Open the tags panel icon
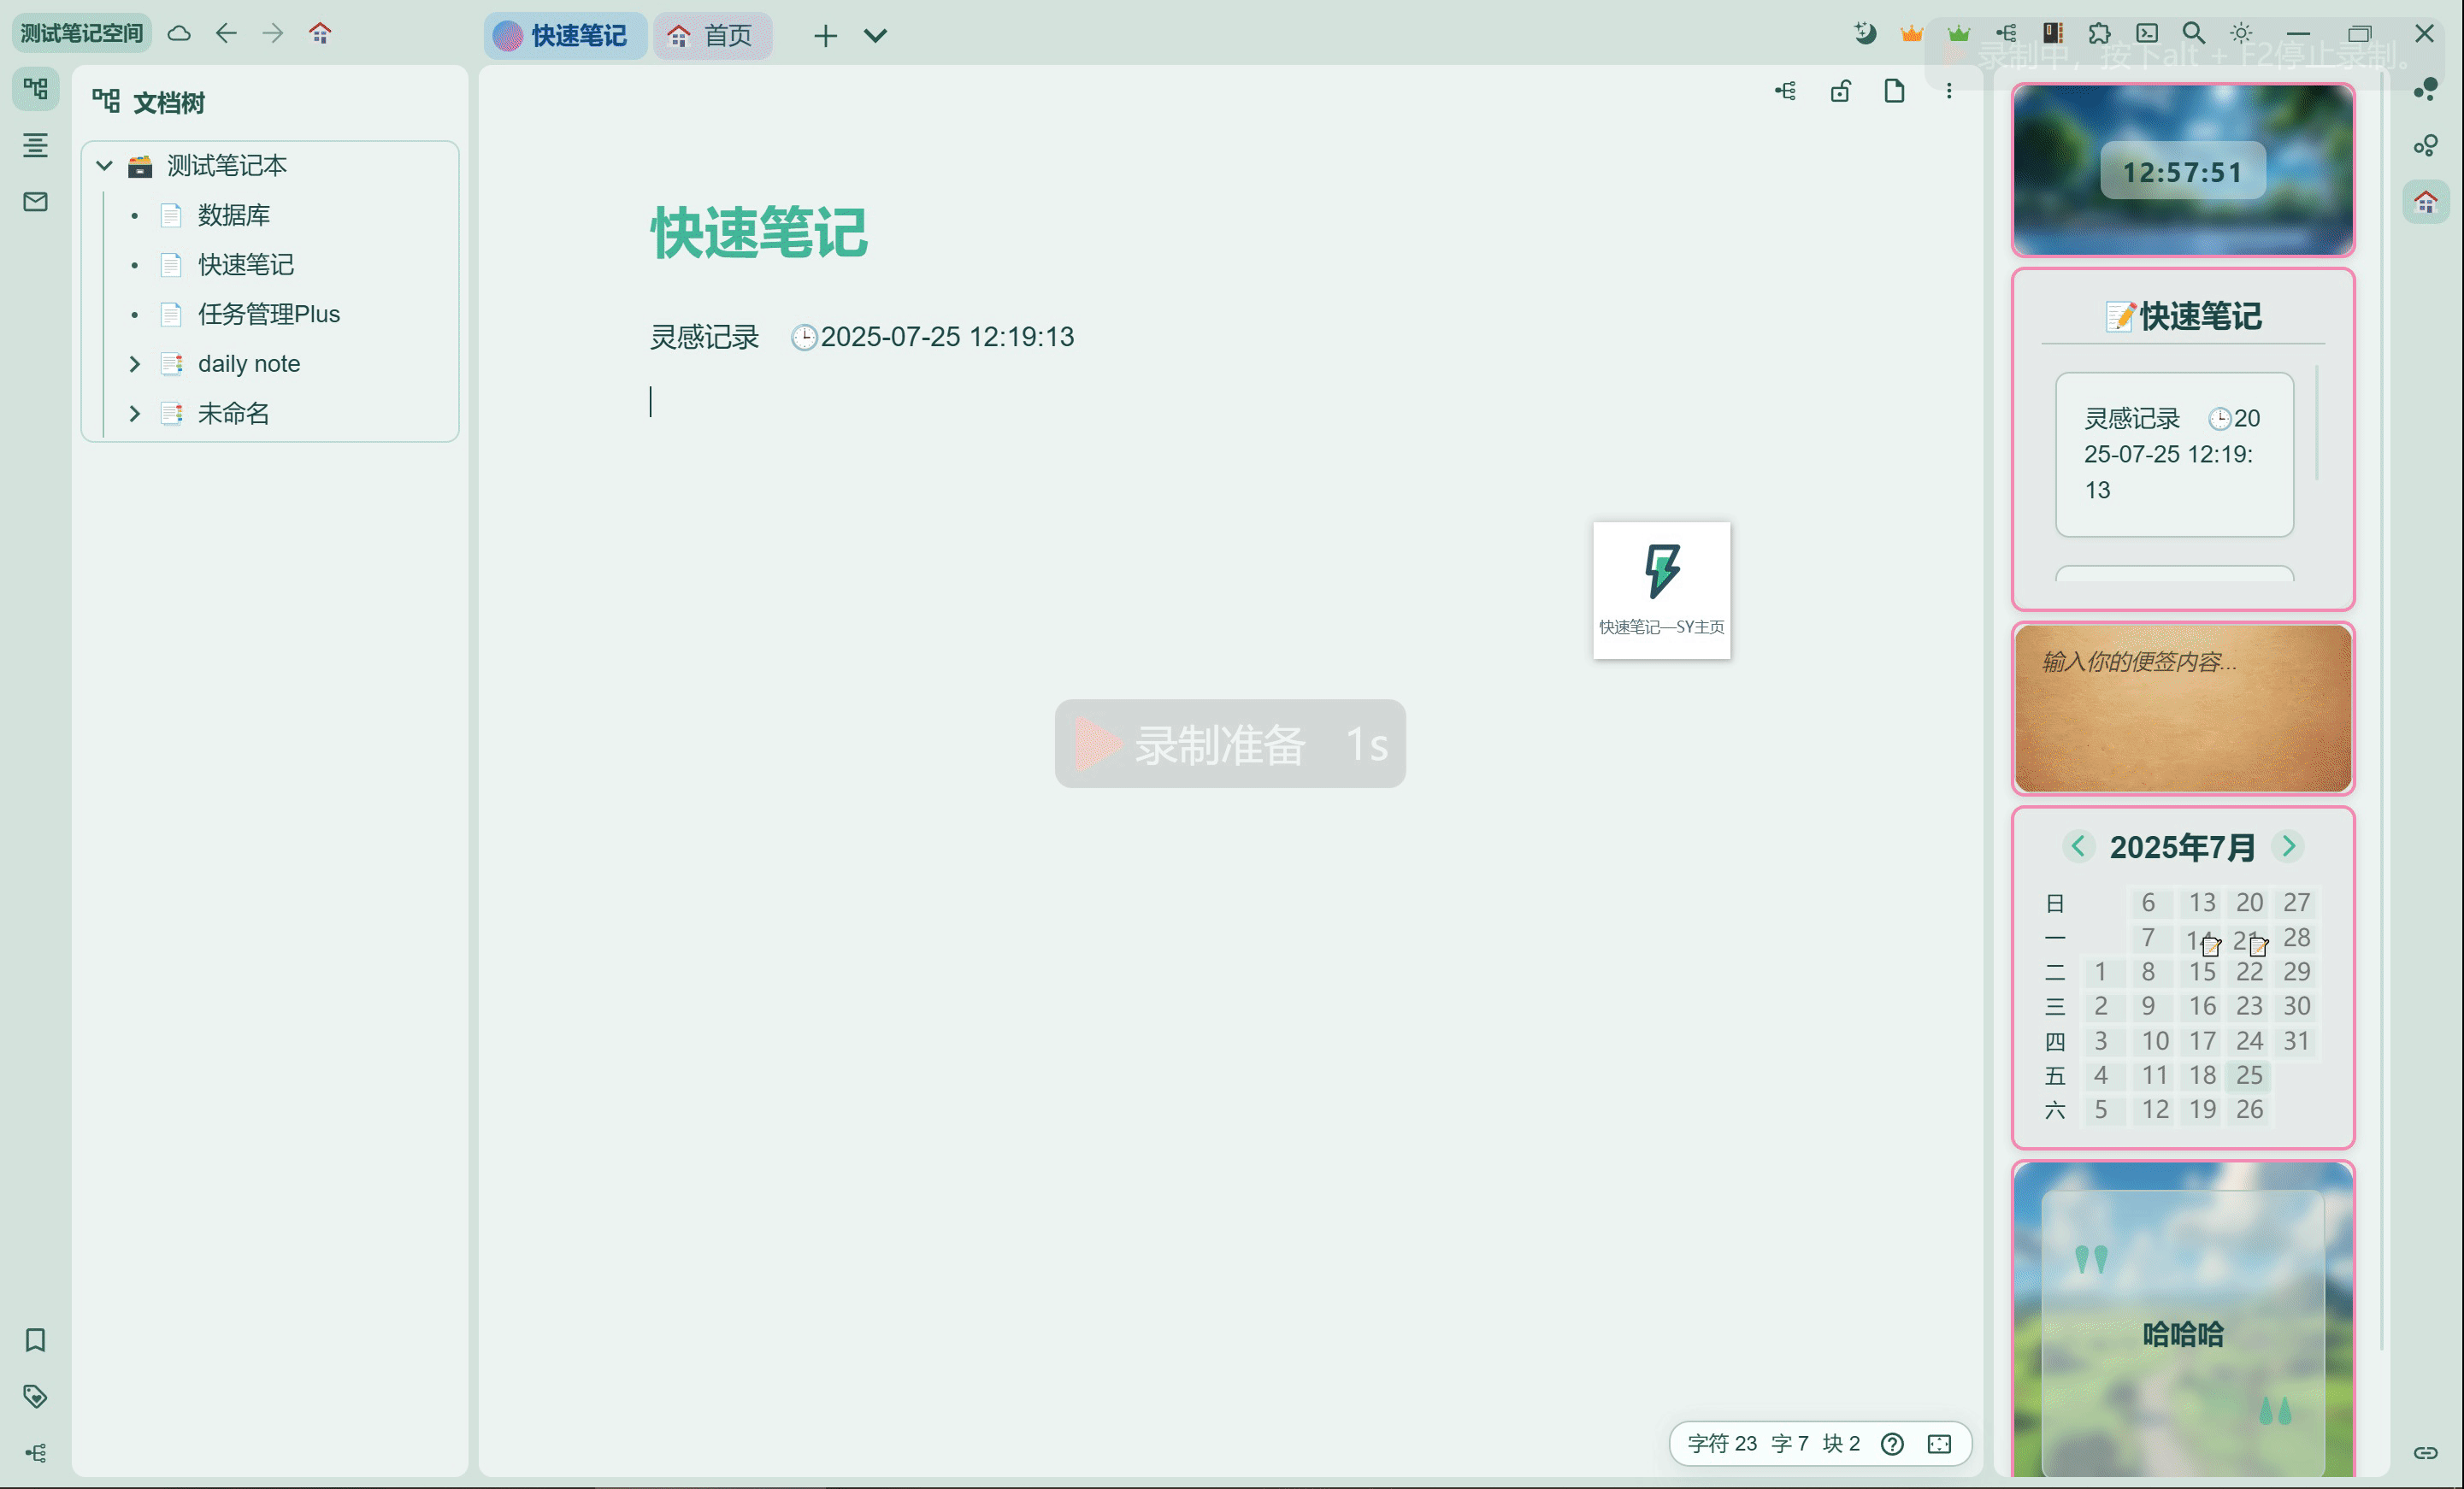The image size is (2464, 1489). coord(35,1396)
